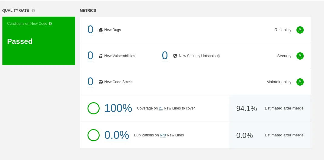Open the 0.0% duplications measure link
324x160 pixels.
click(x=117, y=135)
